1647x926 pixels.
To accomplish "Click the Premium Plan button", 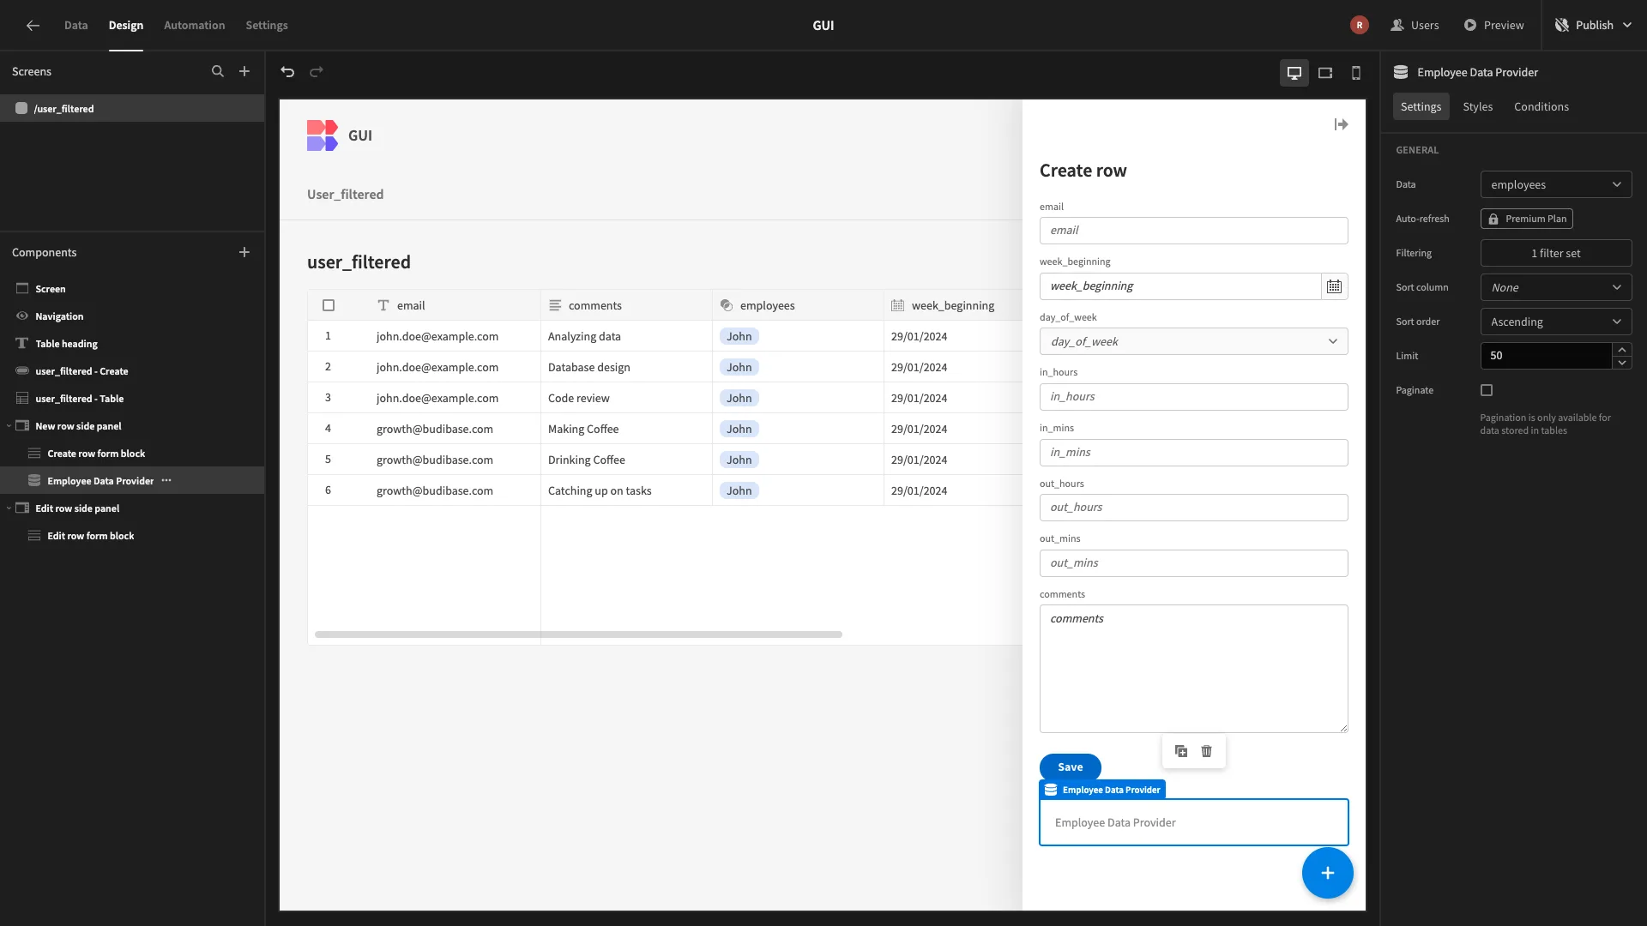I will 1527,219.
